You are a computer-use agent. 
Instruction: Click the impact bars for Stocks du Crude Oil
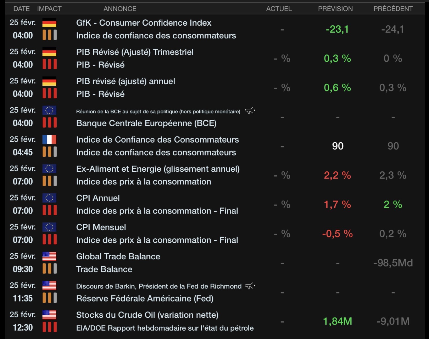49,327
